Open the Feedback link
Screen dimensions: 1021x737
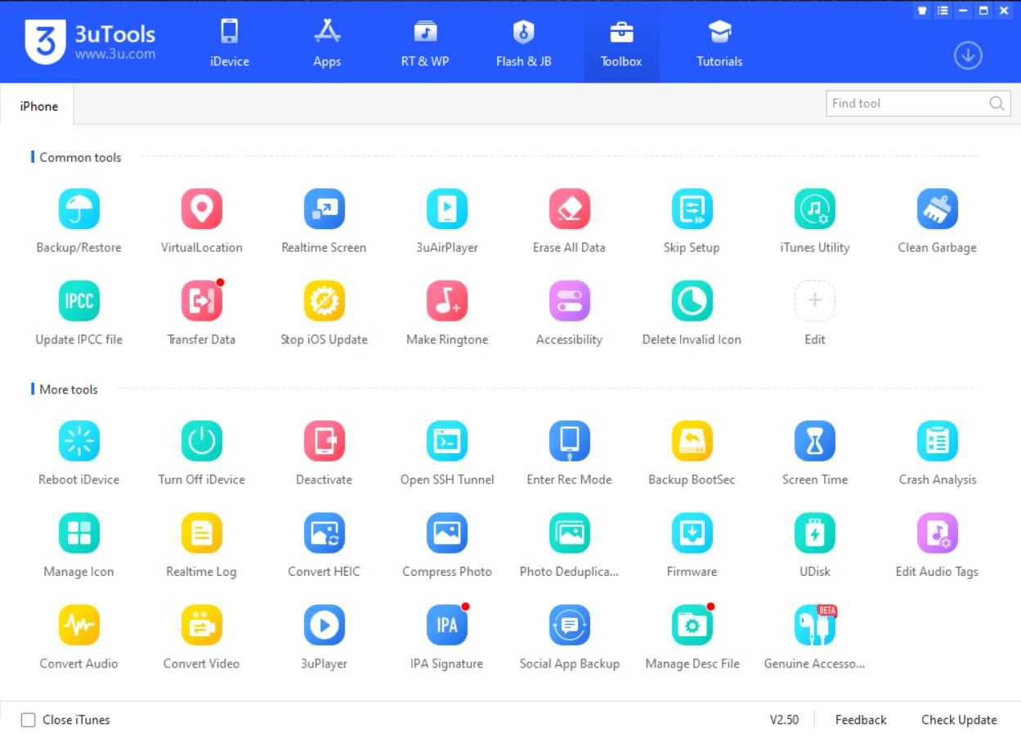click(860, 720)
